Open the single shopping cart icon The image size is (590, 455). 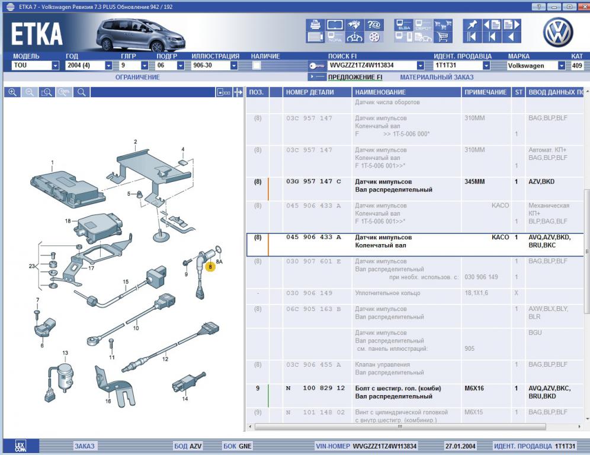point(443,37)
